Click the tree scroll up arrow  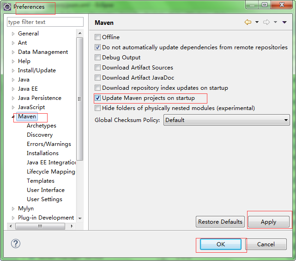point(80,33)
